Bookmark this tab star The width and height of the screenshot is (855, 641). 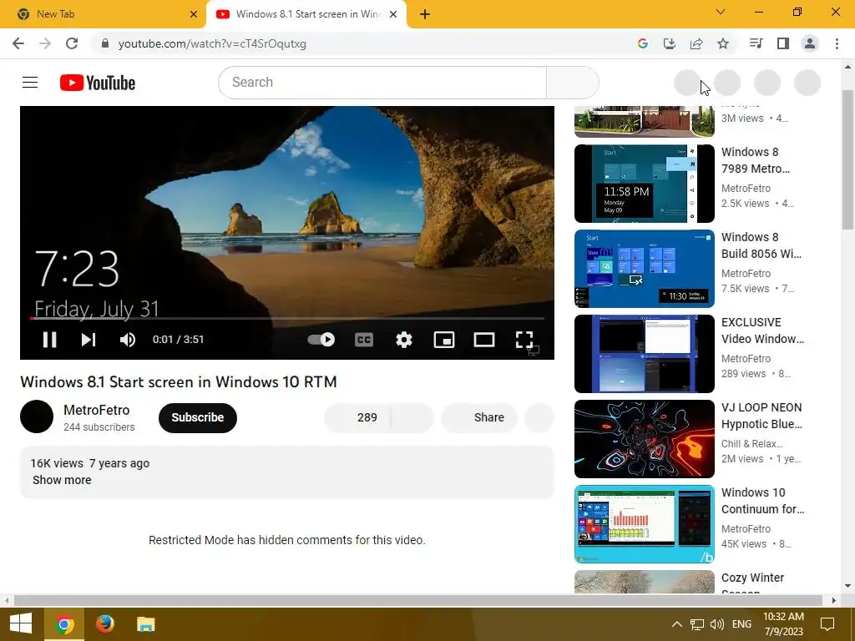(723, 43)
